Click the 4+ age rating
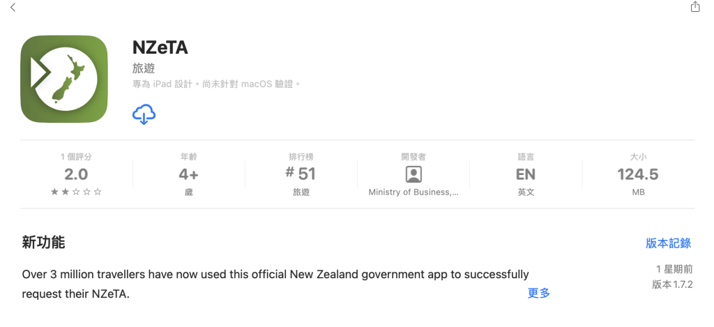This screenshot has height=327, width=714. click(188, 174)
